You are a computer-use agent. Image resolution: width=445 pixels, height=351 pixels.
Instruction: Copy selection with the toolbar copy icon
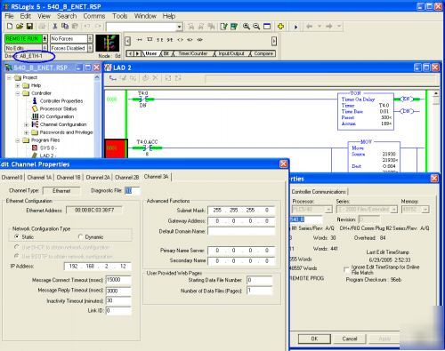(65, 27)
